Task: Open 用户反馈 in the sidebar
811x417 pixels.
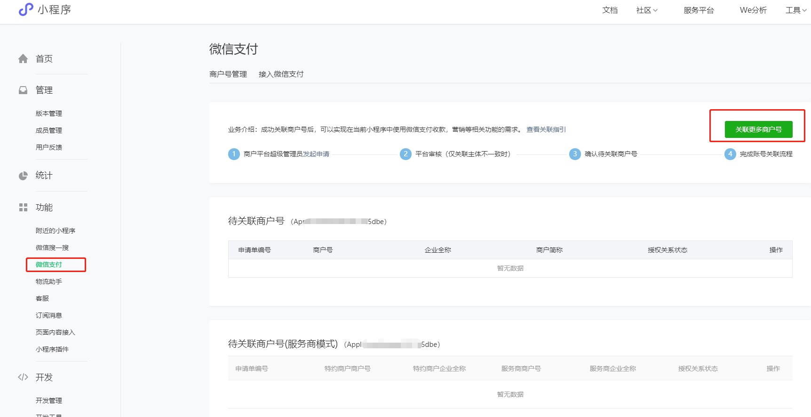Action: (49, 147)
